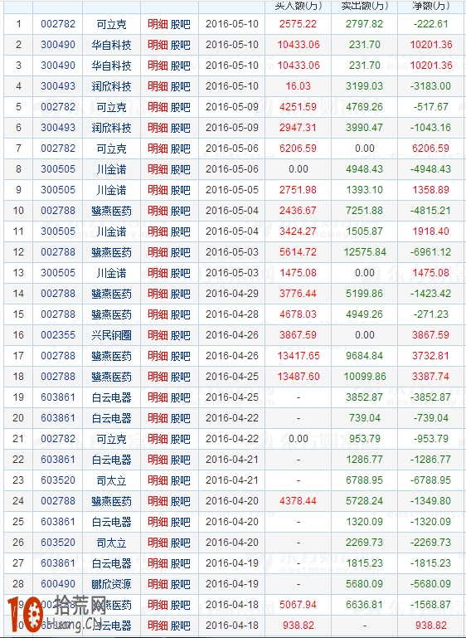
Task: Select date 2016-04-29 in row 14
Action: pyautogui.click(x=232, y=294)
